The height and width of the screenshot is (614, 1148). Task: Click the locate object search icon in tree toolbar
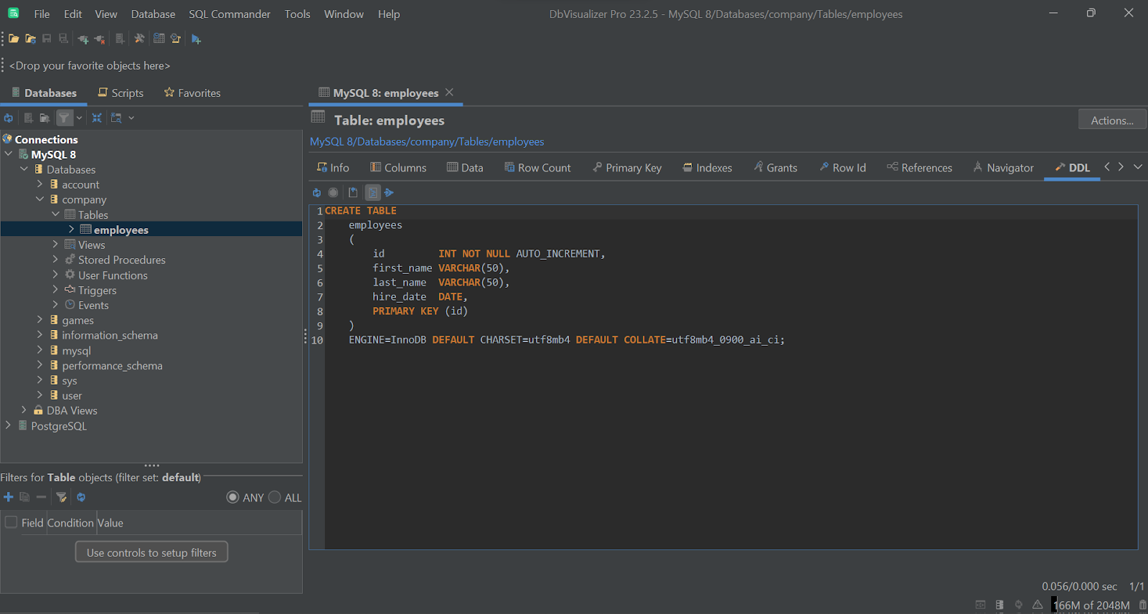tap(116, 118)
